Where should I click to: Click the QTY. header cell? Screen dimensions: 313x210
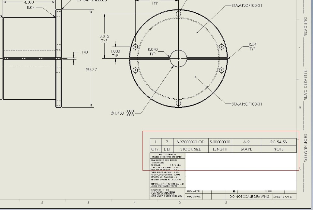tap(156, 149)
